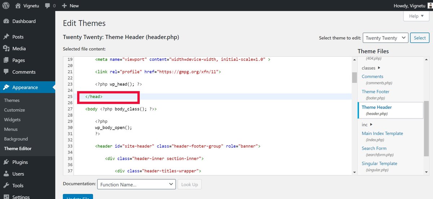433x199 pixels.
Task: Open Customize under Appearance
Action: (x=14, y=110)
